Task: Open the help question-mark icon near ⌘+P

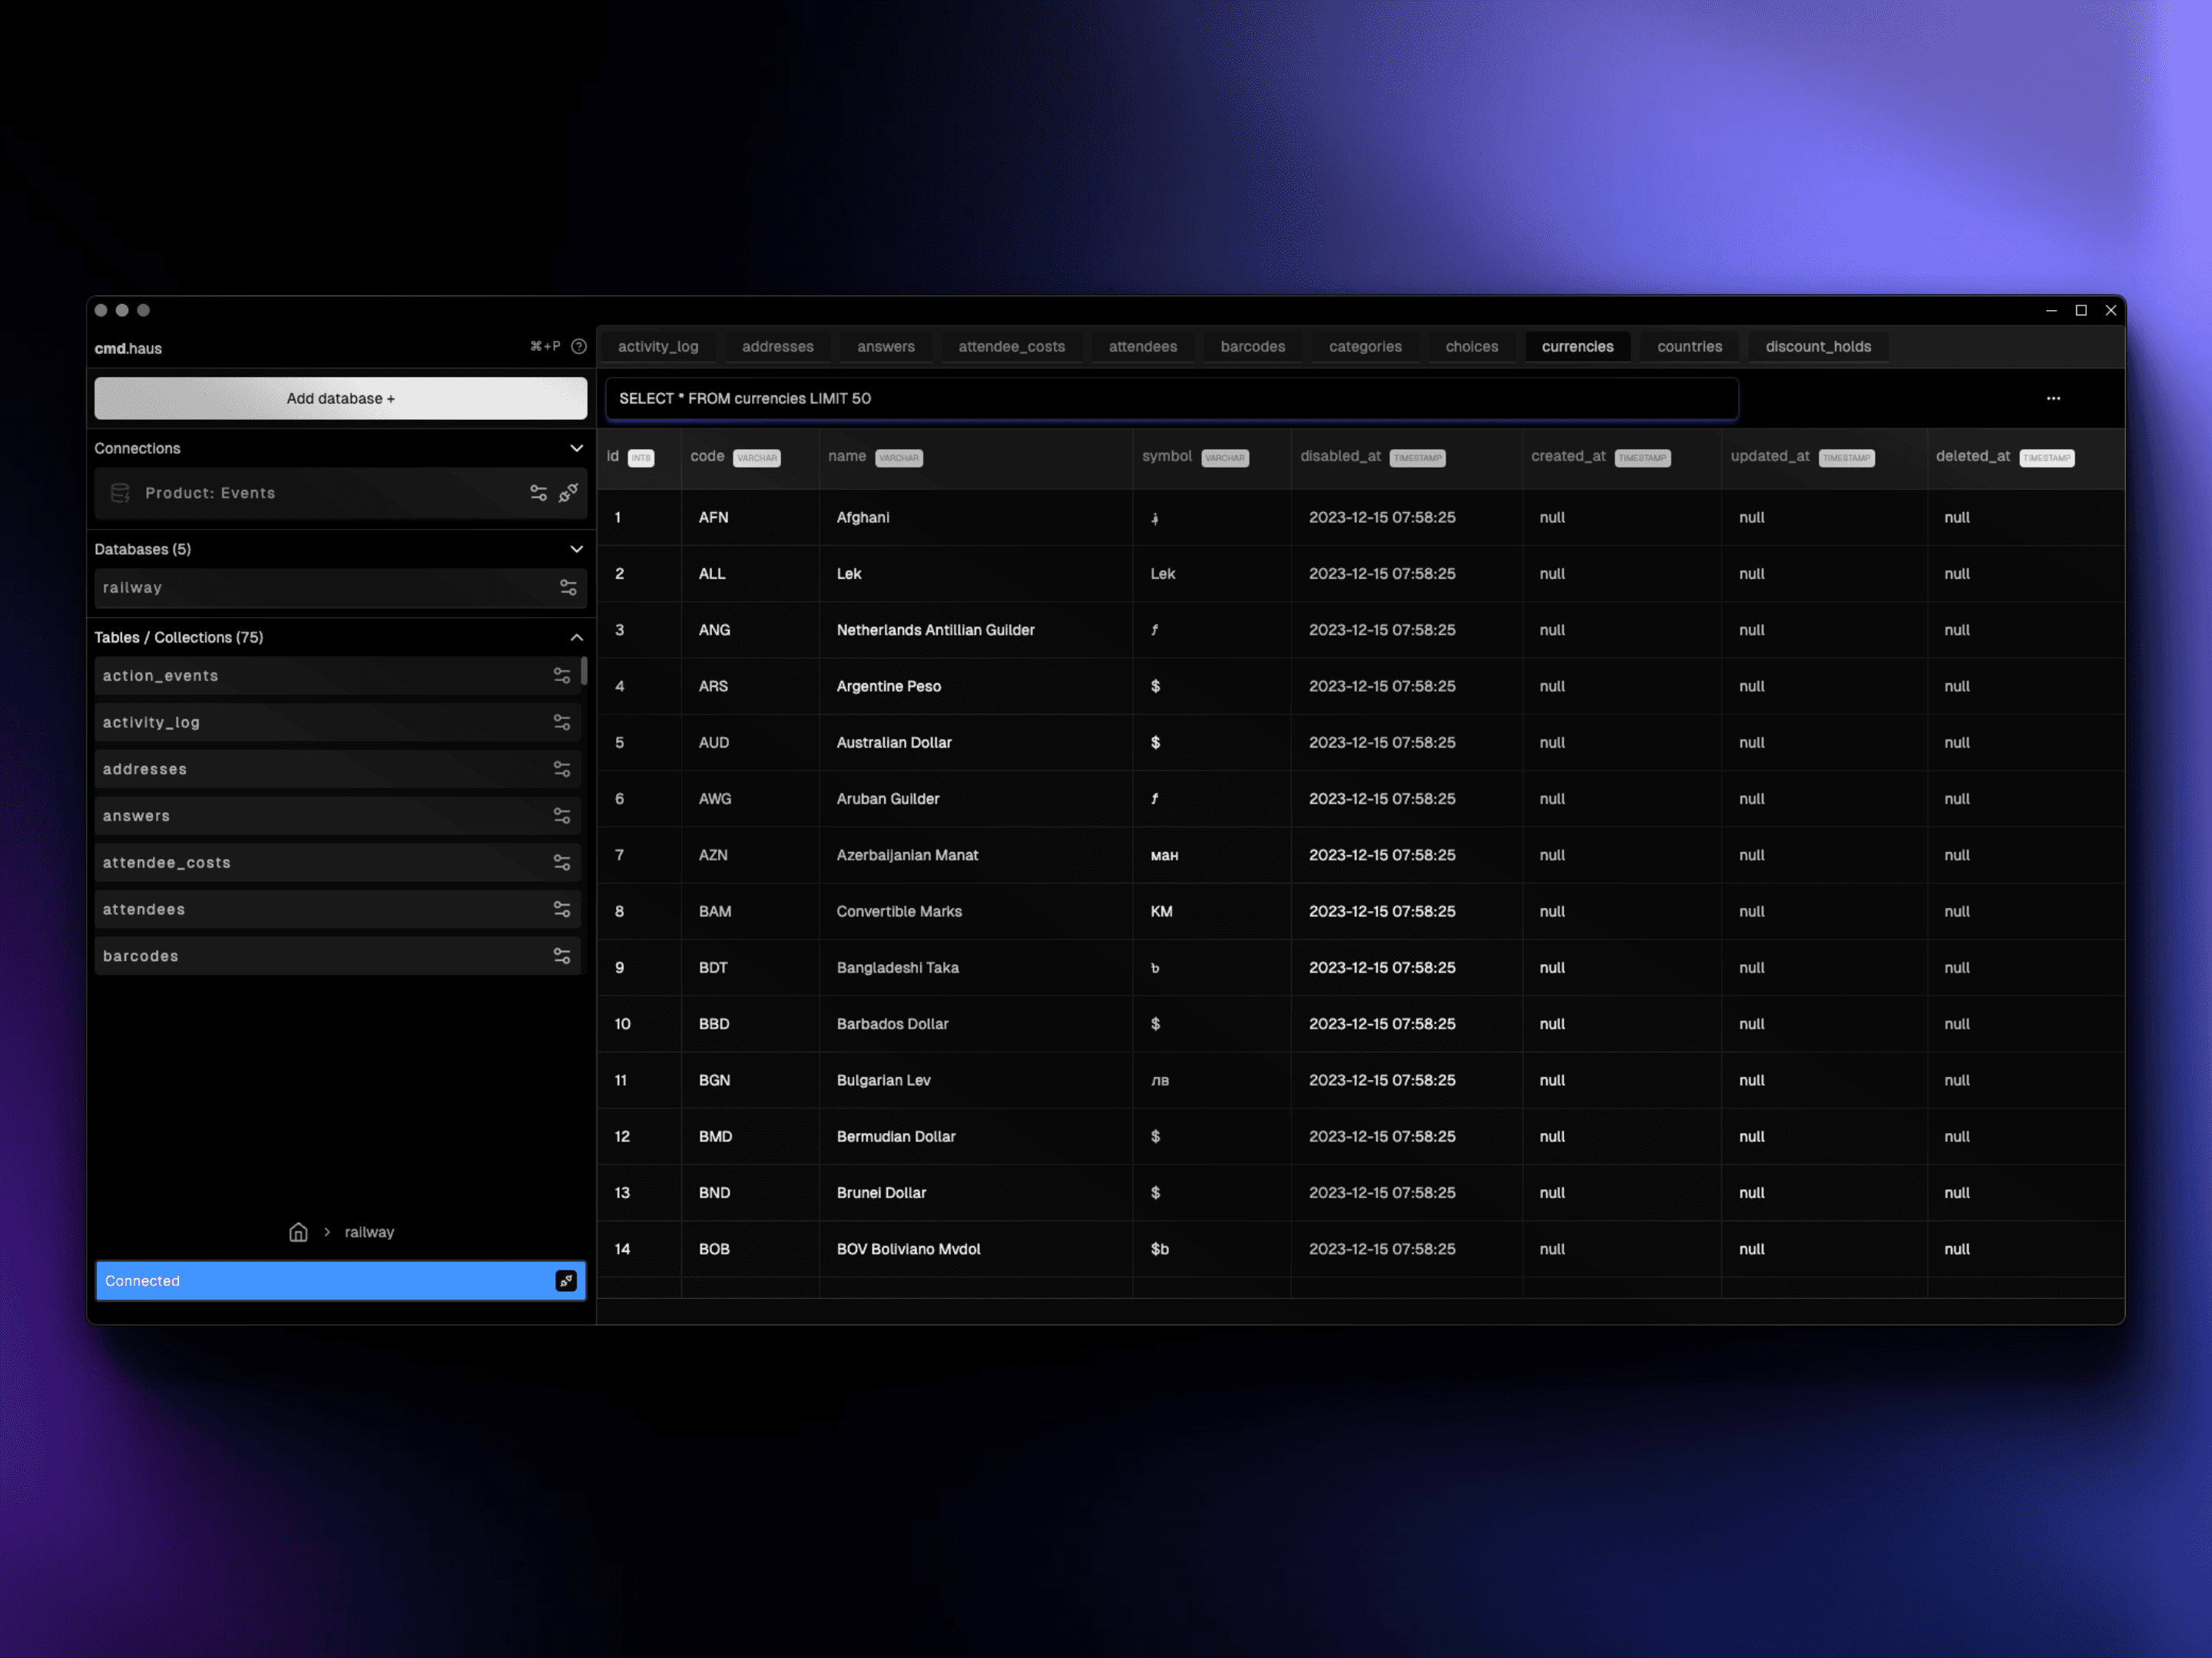Action: [x=578, y=345]
